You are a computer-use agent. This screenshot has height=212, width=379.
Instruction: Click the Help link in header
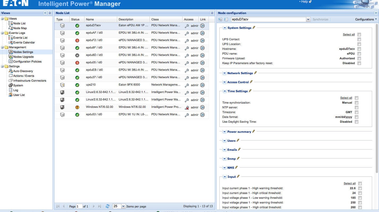[x=304, y=2]
